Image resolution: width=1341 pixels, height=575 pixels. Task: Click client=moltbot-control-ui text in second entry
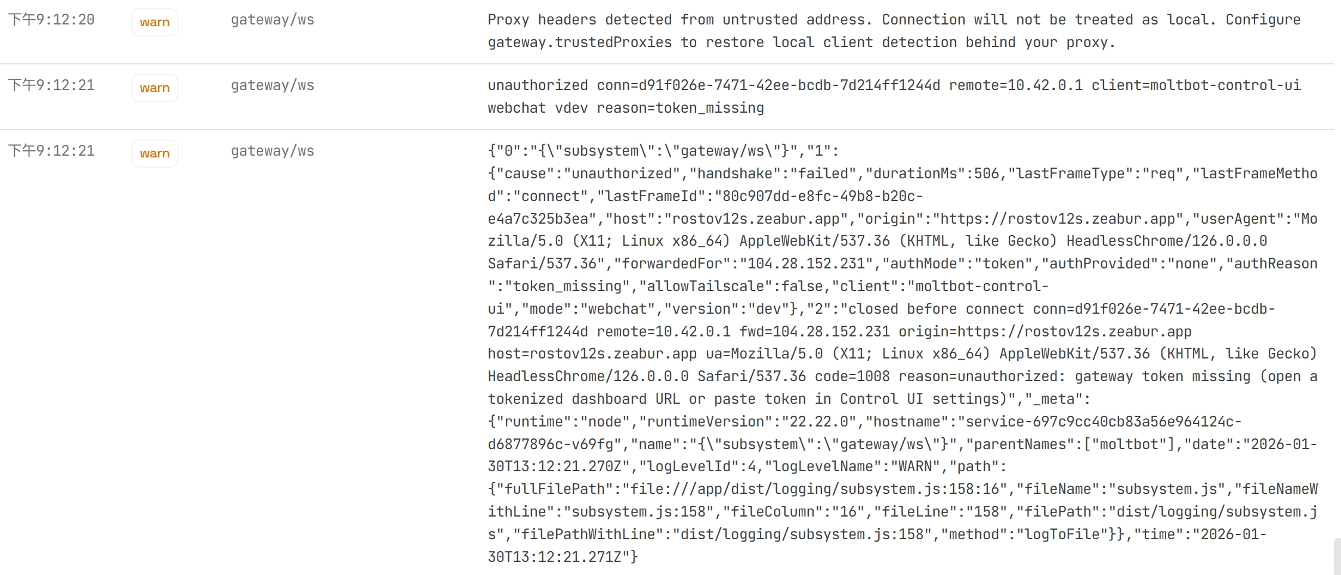(1195, 85)
